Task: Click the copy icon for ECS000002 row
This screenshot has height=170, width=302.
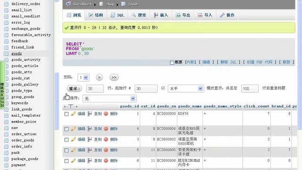Action: (x=90, y=139)
